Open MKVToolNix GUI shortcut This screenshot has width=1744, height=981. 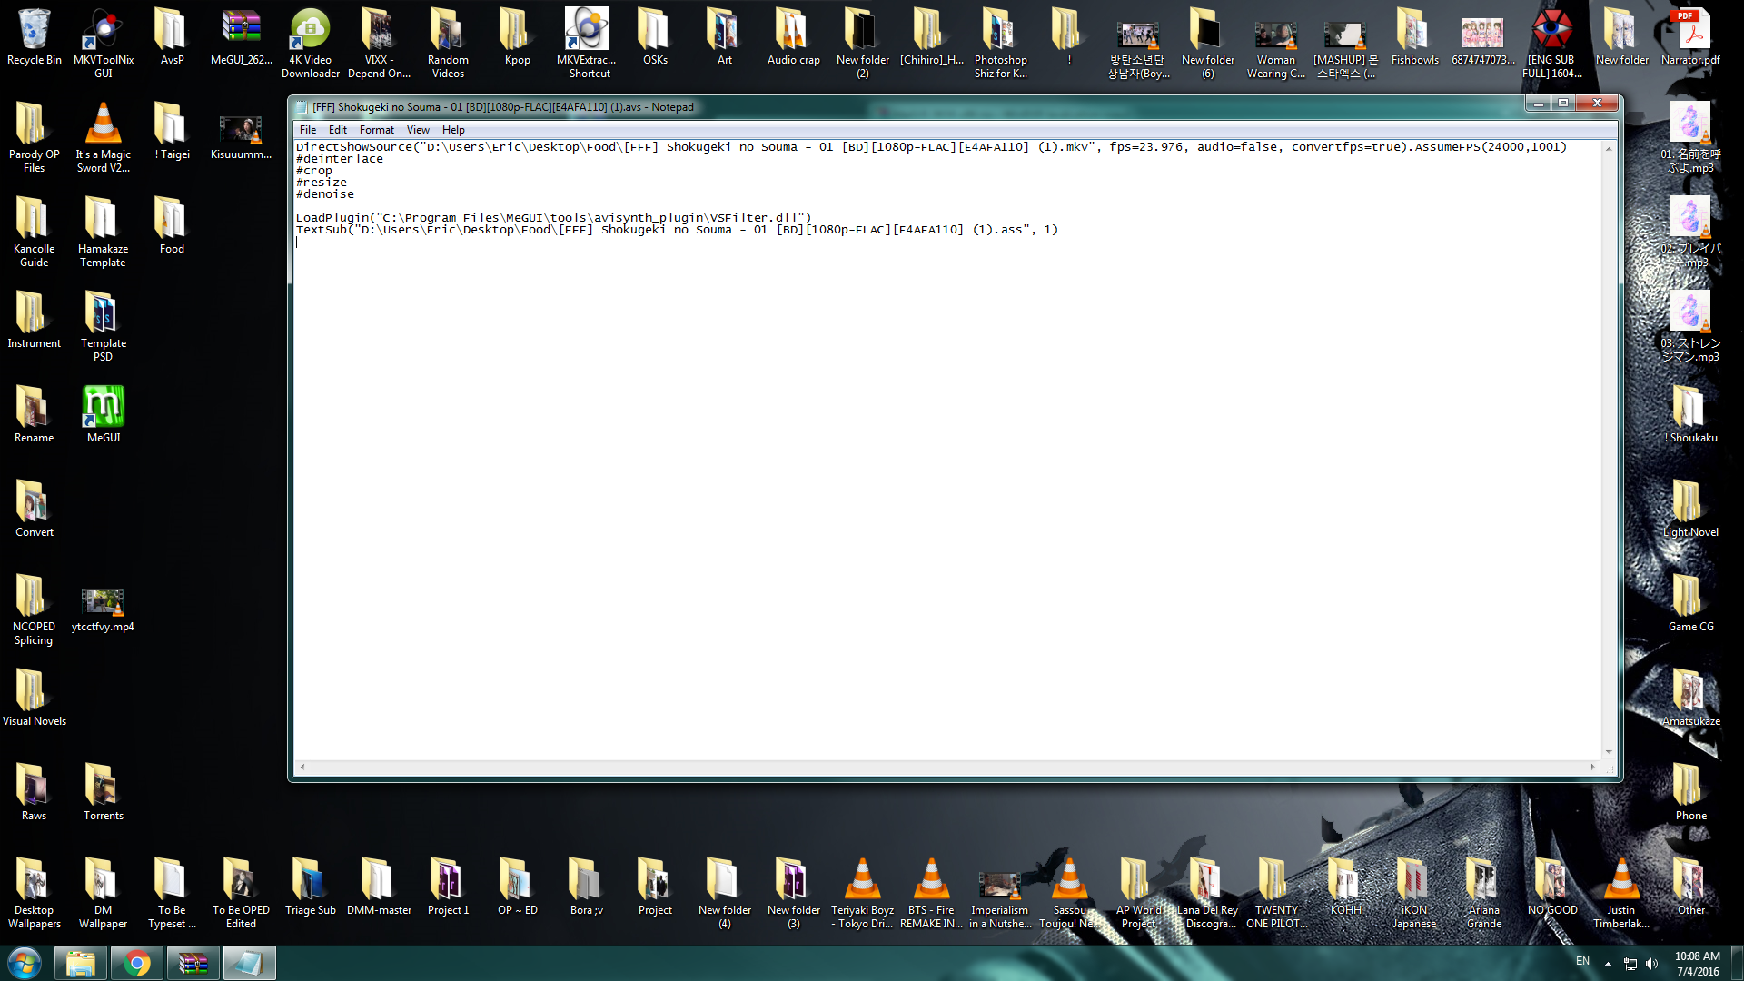pos(103,31)
